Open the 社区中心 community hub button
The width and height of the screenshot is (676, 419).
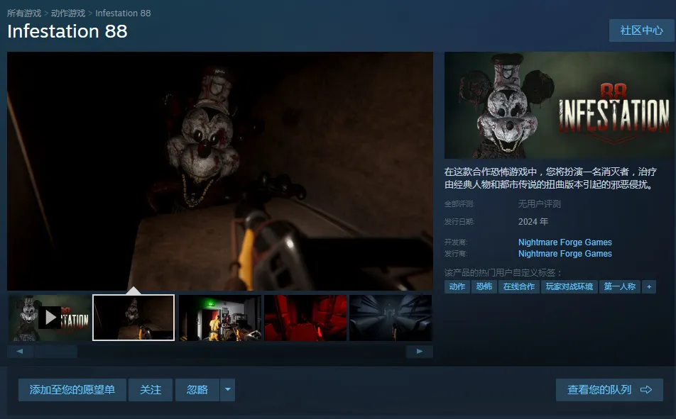641,30
